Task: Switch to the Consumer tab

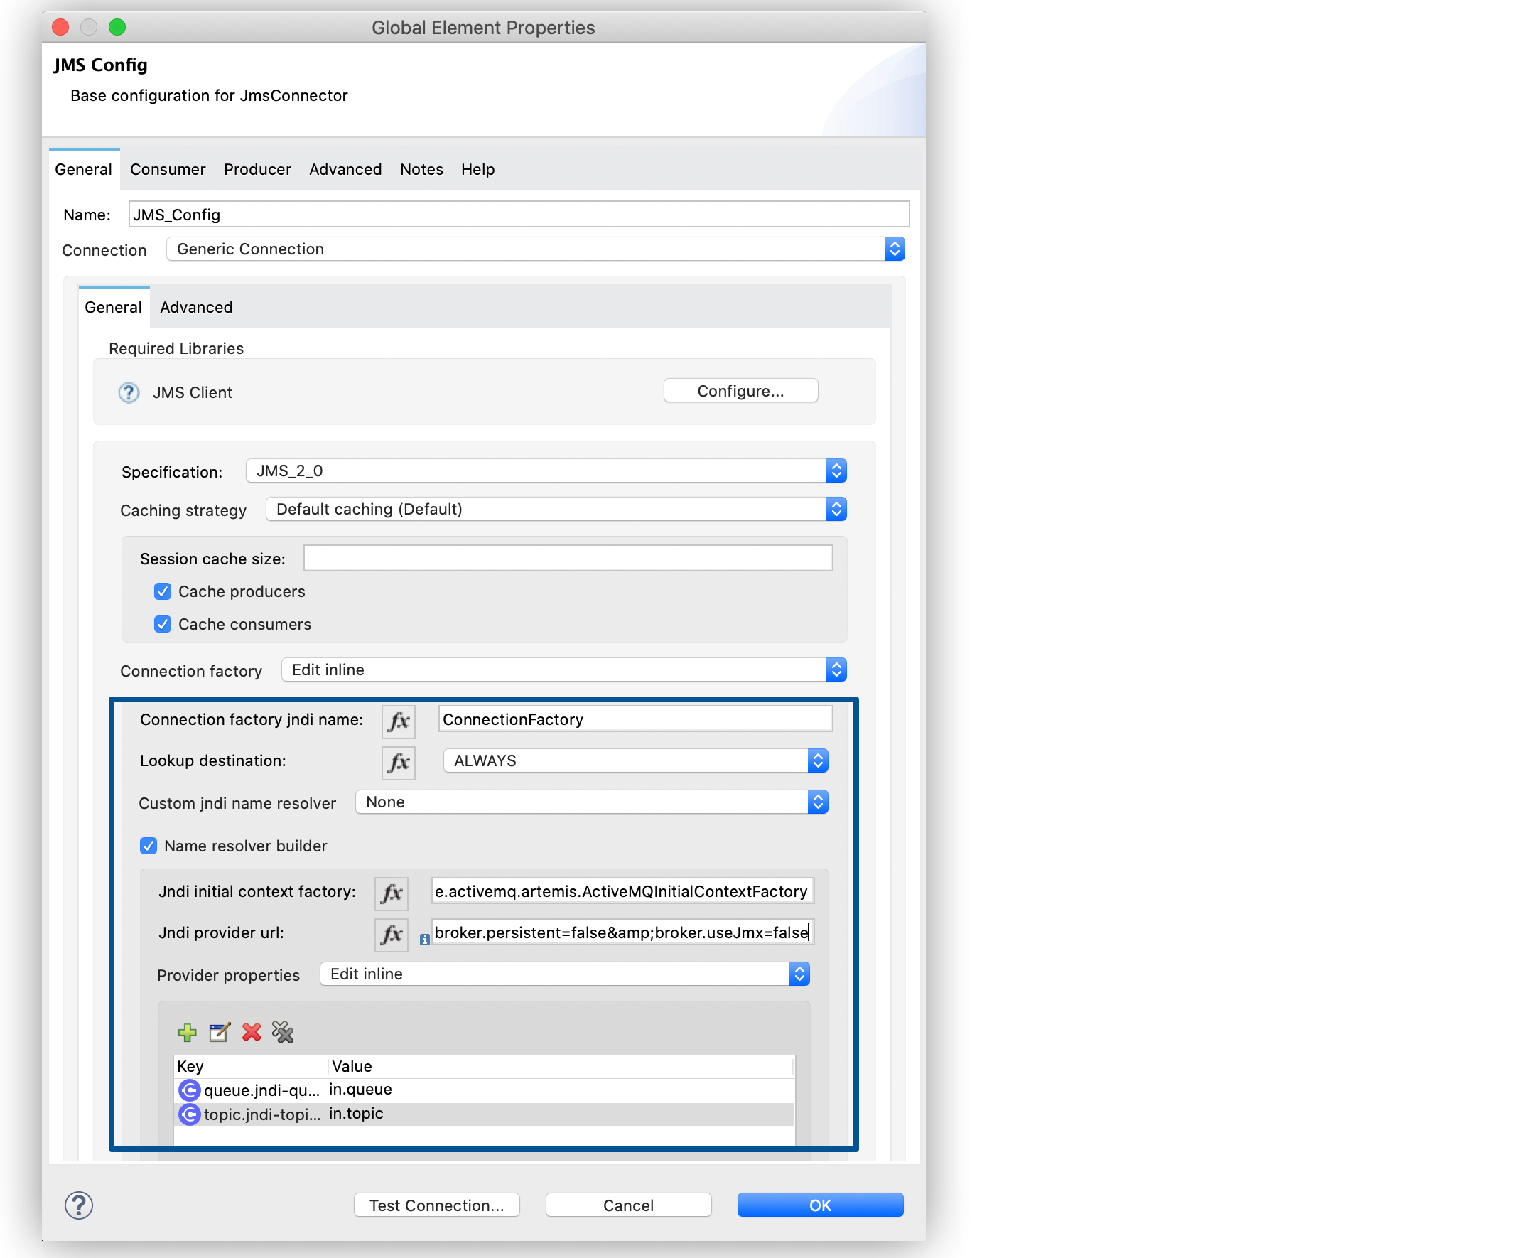Action: point(168,169)
